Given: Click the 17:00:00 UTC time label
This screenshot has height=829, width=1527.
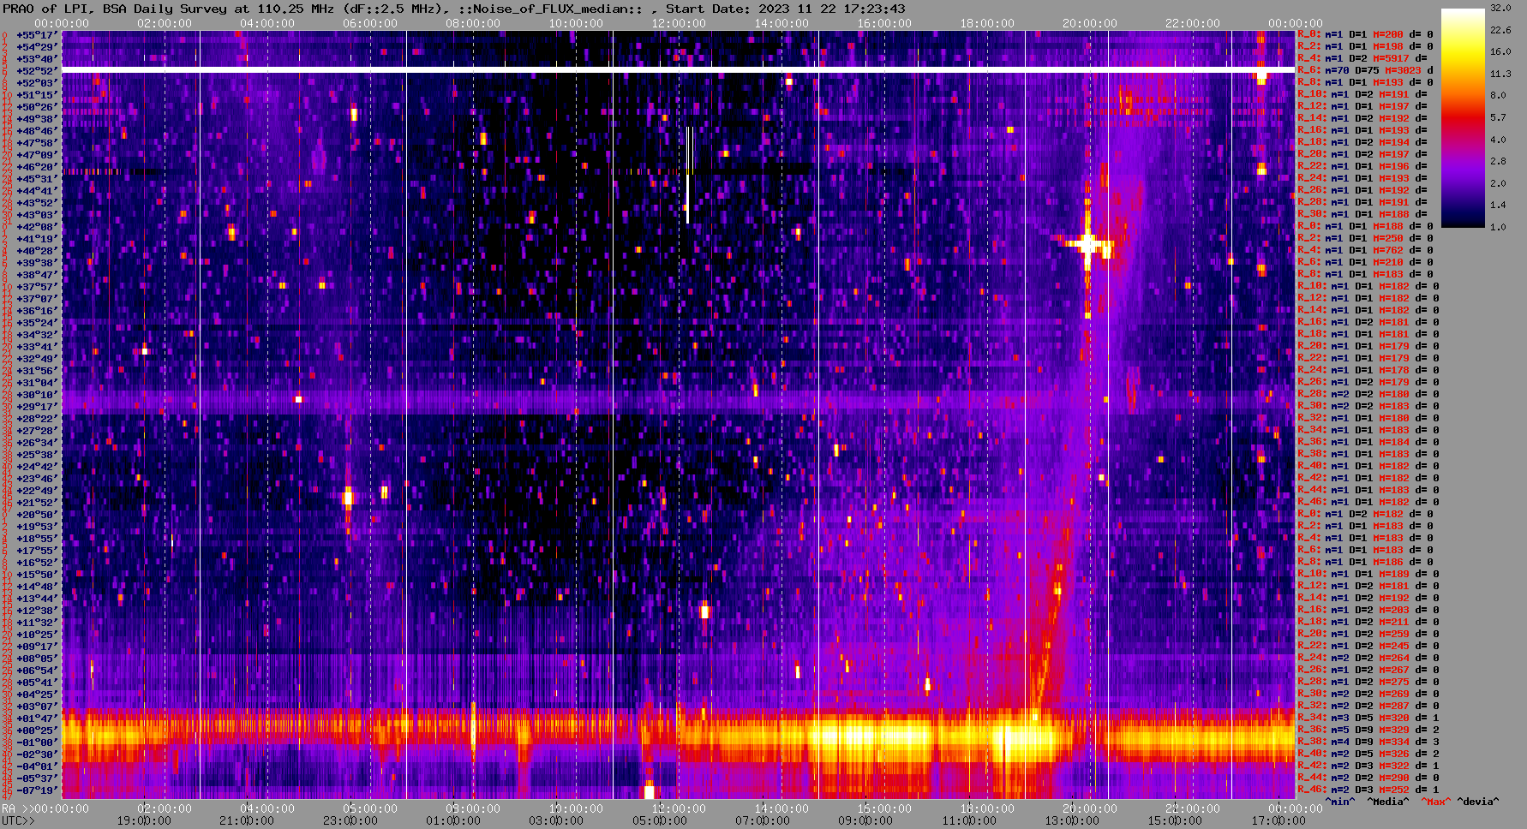Looking at the screenshot, I should 1278,820.
